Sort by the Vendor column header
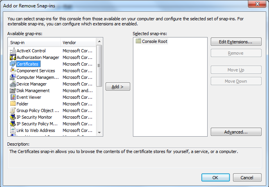The width and height of the screenshot is (269, 187). tap(78, 43)
